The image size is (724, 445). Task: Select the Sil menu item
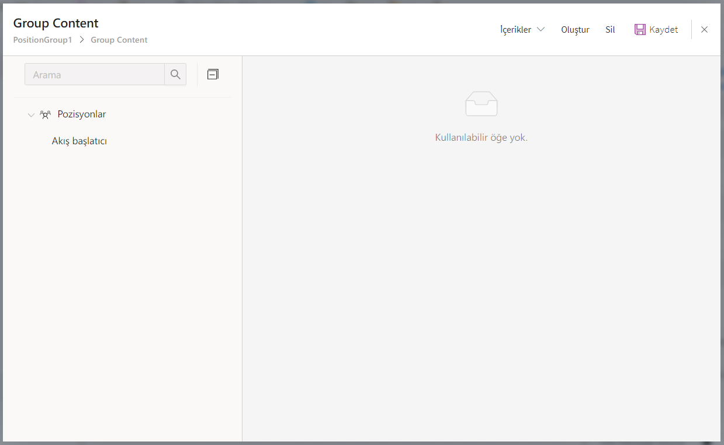pos(610,29)
